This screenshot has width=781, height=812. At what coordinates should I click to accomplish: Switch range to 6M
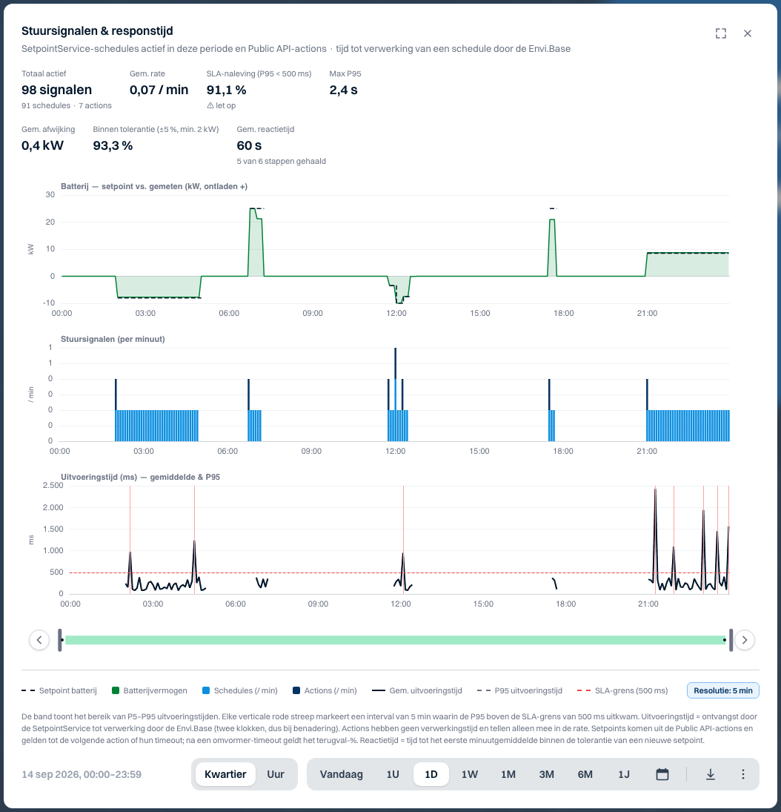point(585,774)
